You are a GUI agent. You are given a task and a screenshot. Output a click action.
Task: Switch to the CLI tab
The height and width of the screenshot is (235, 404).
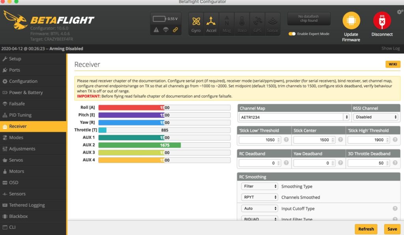point(33,227)
